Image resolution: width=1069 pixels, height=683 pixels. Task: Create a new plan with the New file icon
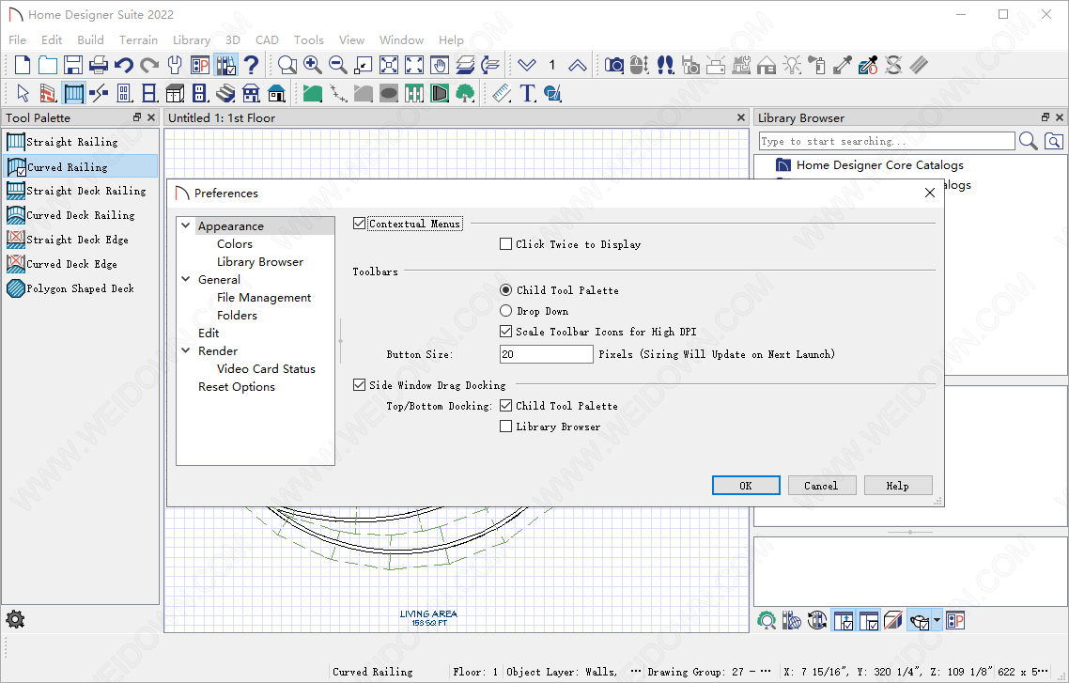click(x=23, y=66)
